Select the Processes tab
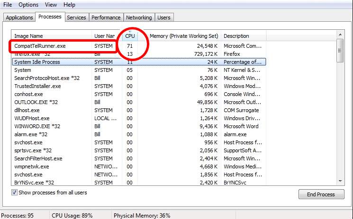The height and width of the screenshot is (219, 353). tap(50, 17)
